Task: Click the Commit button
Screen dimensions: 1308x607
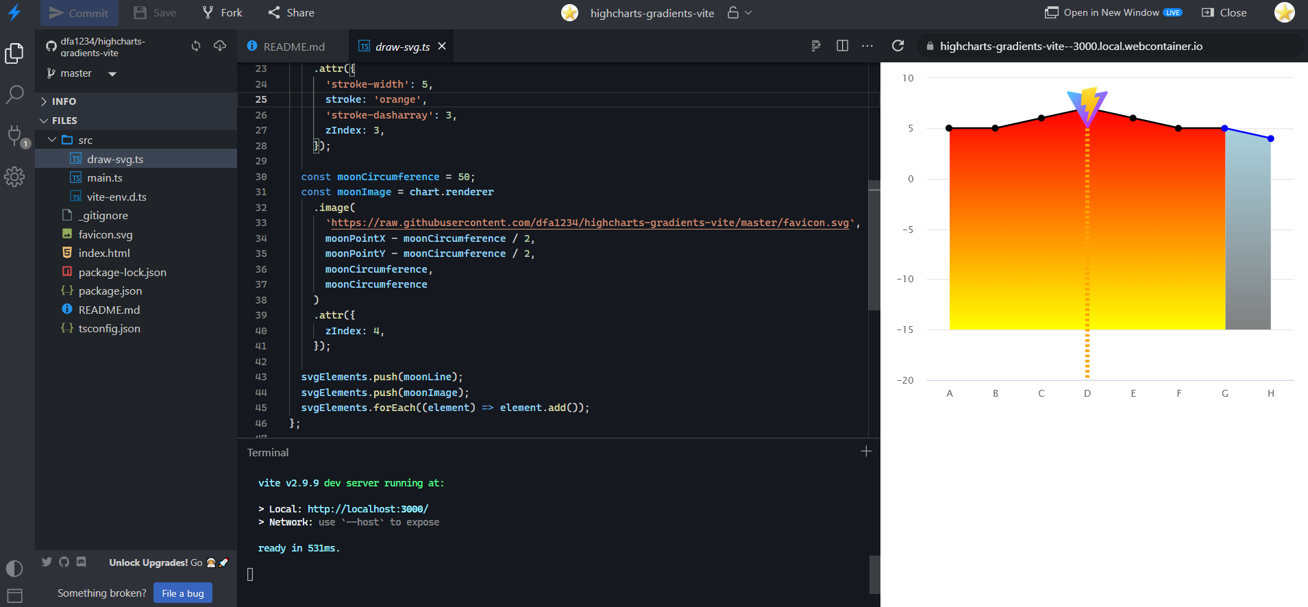Action: [79, 13]
